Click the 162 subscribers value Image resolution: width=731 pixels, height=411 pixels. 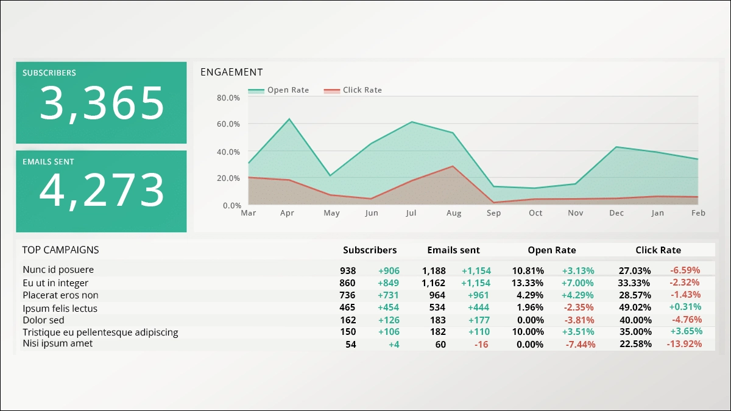tap(348, 320)
